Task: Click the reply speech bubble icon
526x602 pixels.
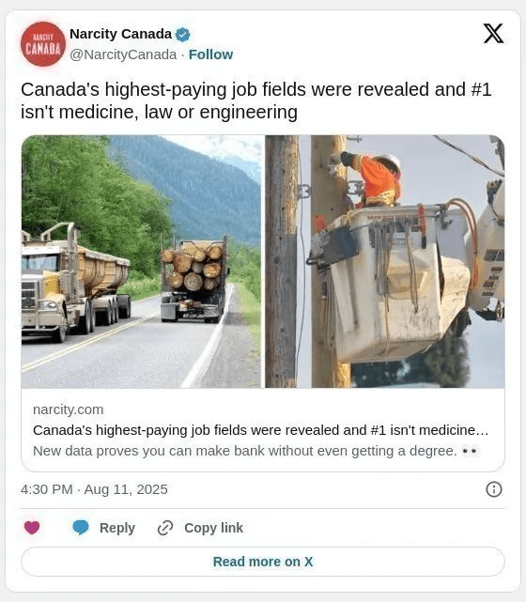Action: 81,528
